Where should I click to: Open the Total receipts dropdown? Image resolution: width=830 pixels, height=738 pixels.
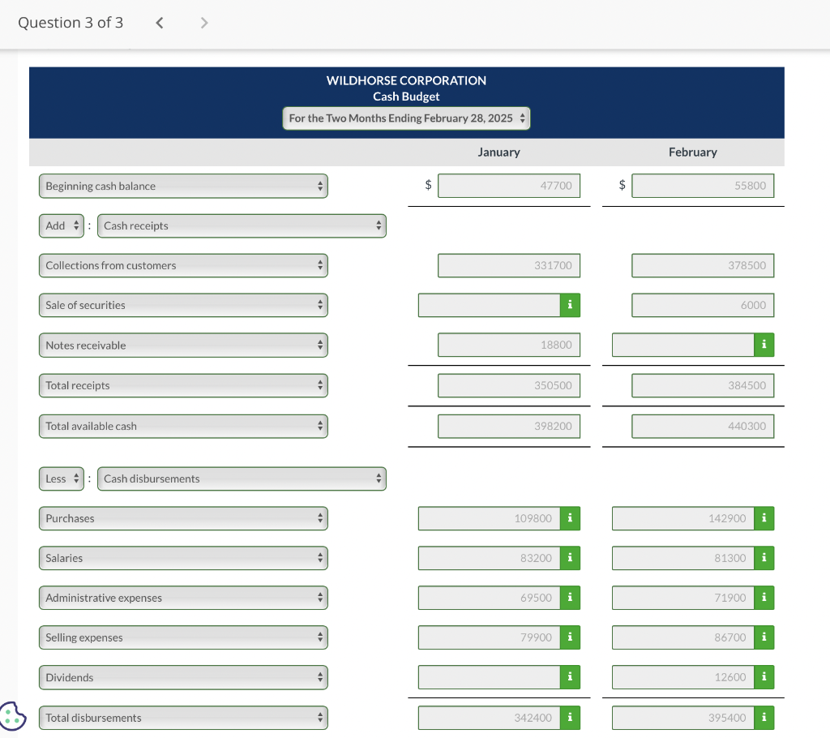pyautogui.click(x=183, y=385)
